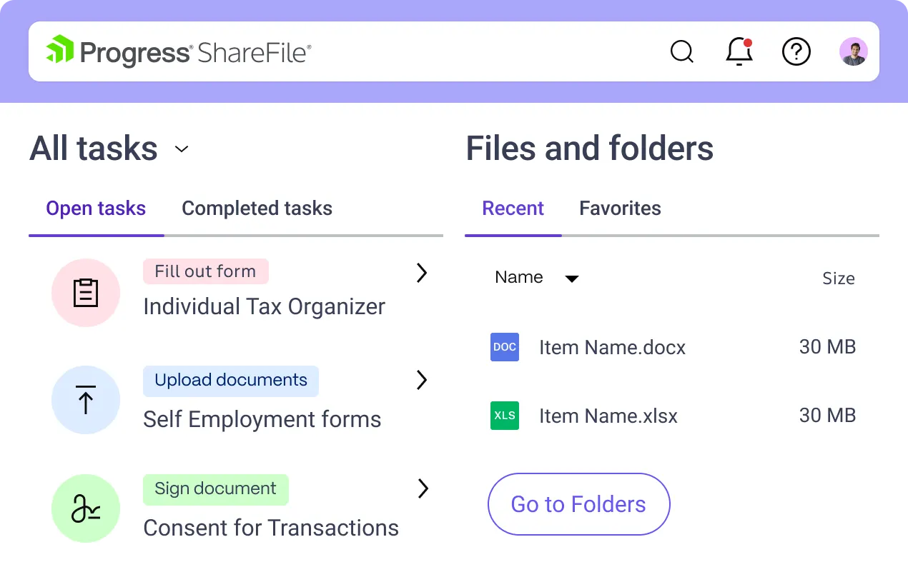Expand the Individual Tax Organizer chevron
908x587 pixels.
[x=422, y=272]
